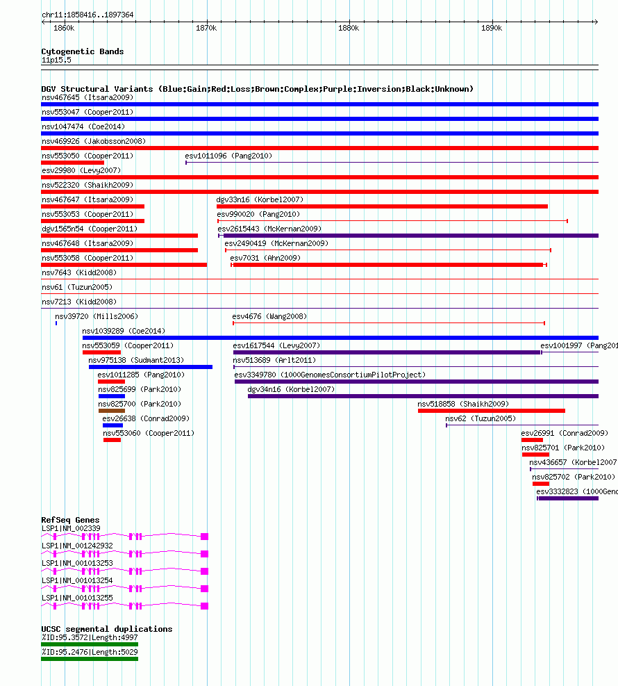Open the nsv975138 (Sudmant2013) label

click(x=136, y=360)
